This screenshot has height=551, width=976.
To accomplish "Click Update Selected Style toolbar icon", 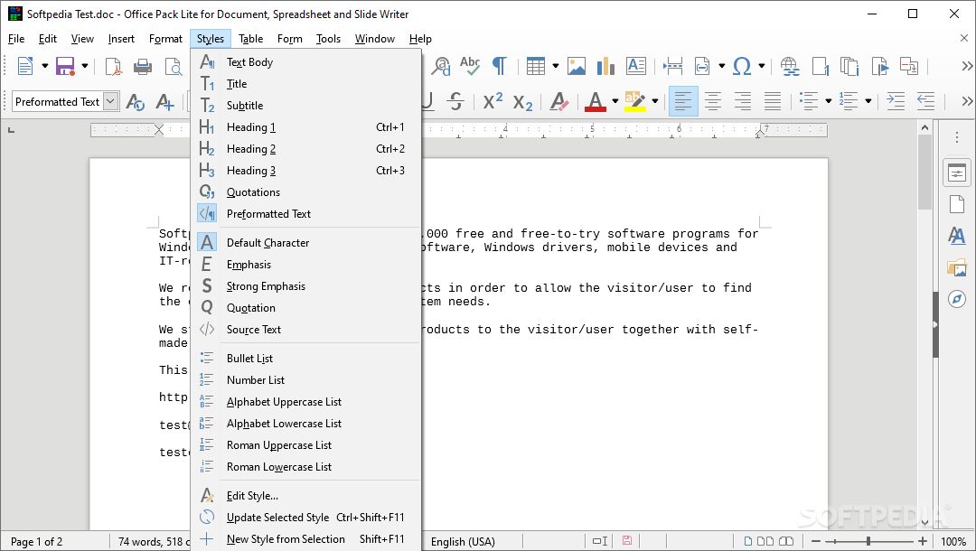I will pyautogui.click(x=135, y=101).
